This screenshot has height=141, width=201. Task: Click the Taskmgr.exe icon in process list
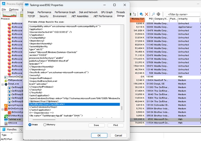[6, 120]
